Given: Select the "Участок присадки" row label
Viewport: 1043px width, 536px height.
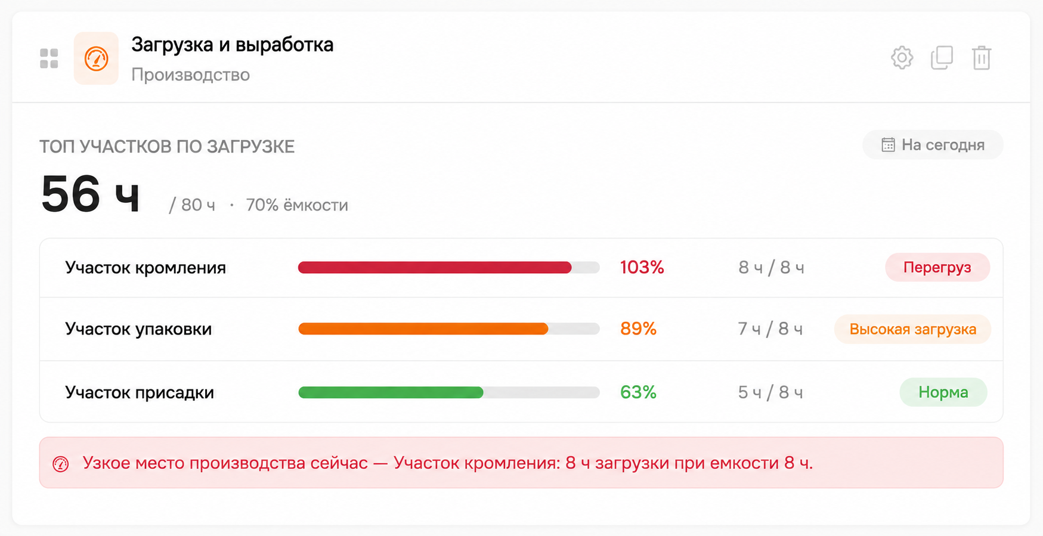Looking at the screenshot, I should tap(140, 392).
